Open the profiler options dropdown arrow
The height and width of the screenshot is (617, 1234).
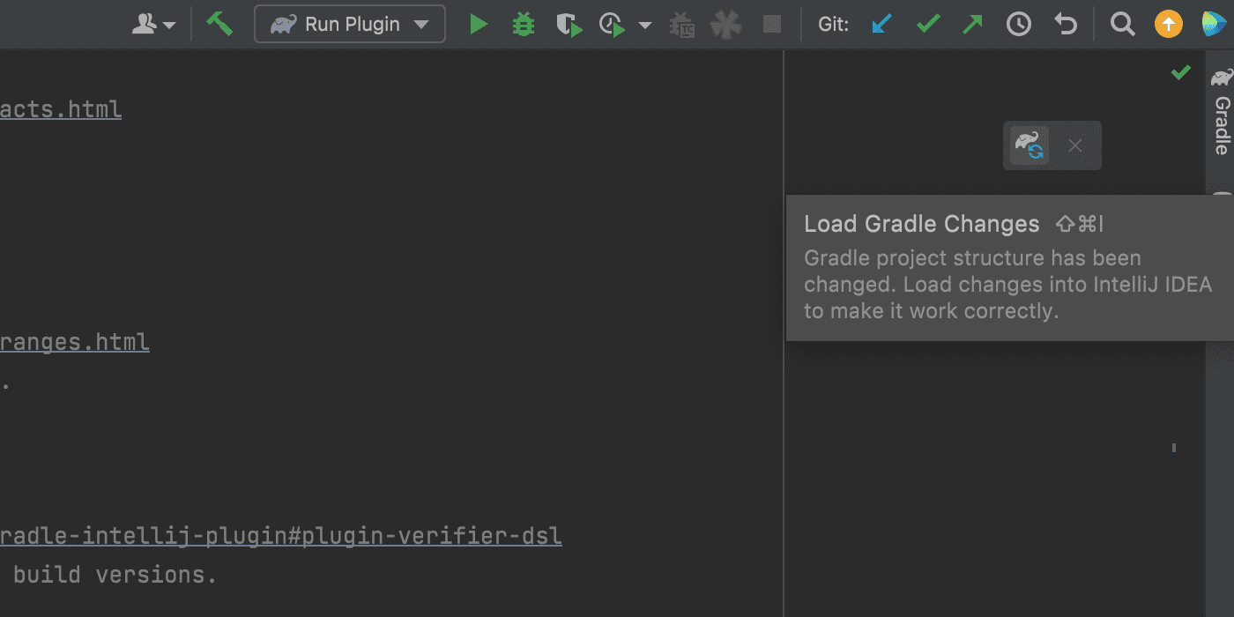coord(644,24)
